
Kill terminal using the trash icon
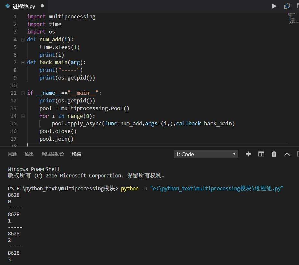coord(274,154)
